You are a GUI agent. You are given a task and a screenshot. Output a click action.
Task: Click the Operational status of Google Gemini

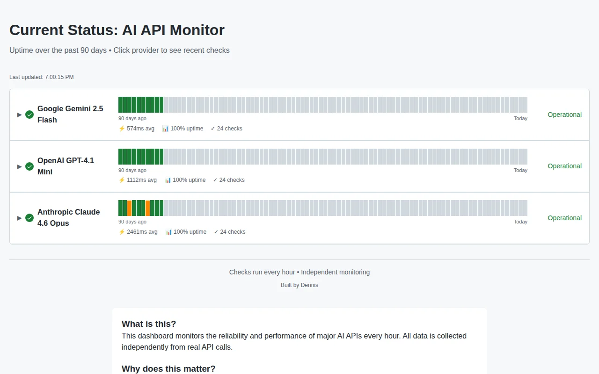[x=565, y=115]
